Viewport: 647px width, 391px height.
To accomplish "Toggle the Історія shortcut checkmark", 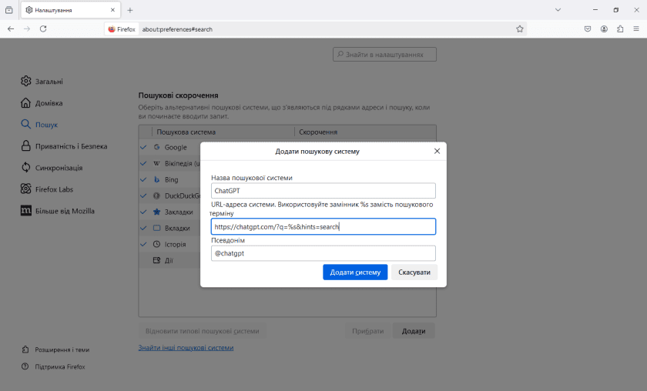I will coord(143,244).
